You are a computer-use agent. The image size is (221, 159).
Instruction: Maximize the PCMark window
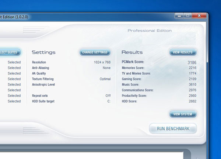pyautogui.click(x=187, y=16)
